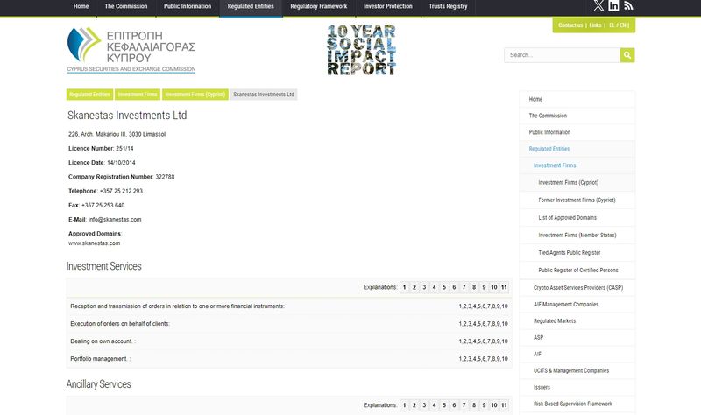Open Investment Firms (Cypriot) sidebar item
The height and width of the screenshot is (415, 701).
(x=577, y=183)
